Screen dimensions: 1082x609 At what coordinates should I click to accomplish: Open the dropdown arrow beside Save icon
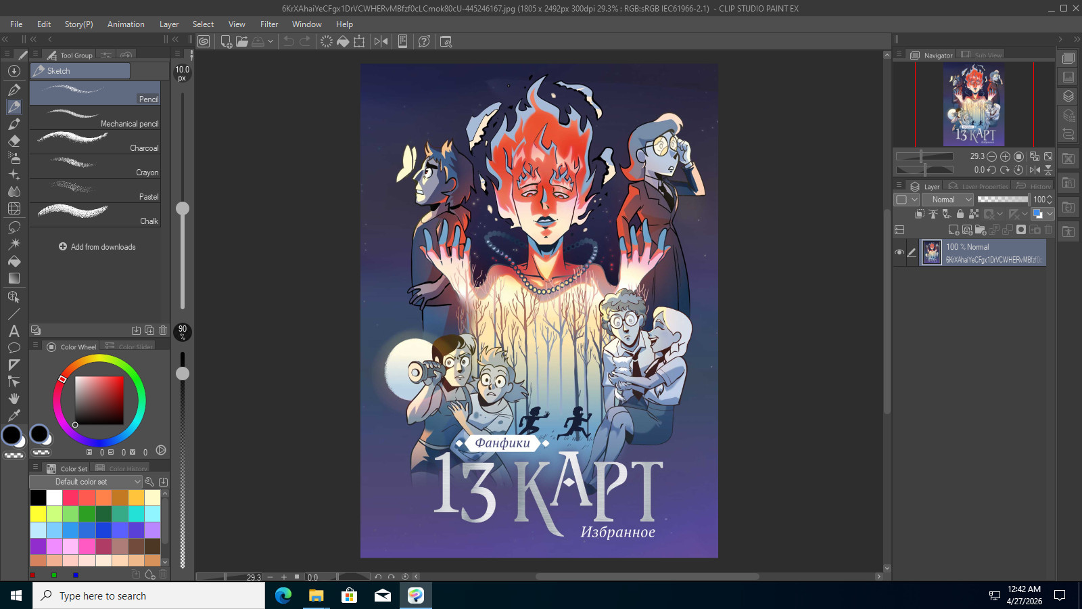coord(270,41)
